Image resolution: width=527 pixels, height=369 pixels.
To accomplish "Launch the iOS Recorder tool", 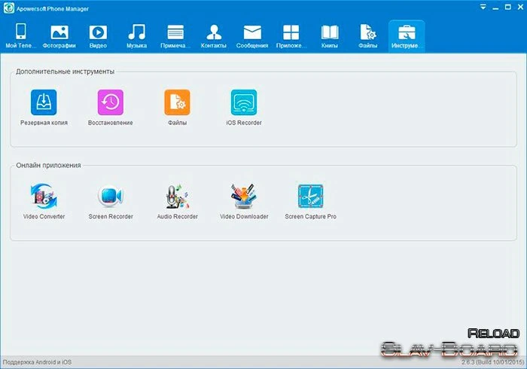I will [x=244, y=108].
